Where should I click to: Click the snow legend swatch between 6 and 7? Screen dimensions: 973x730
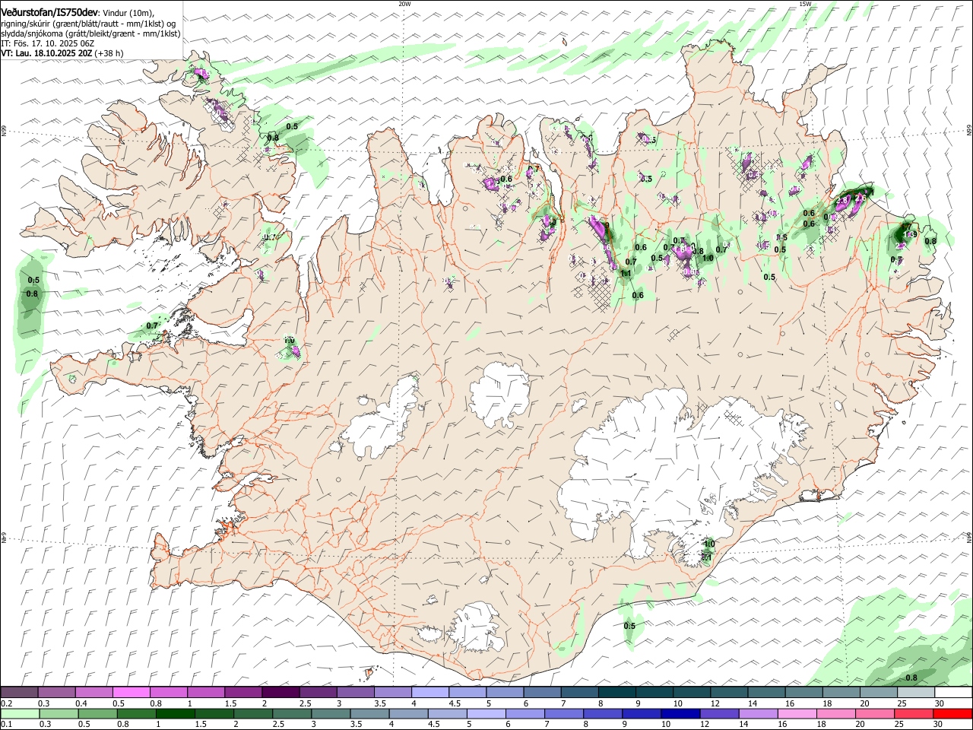pos(541,692)
